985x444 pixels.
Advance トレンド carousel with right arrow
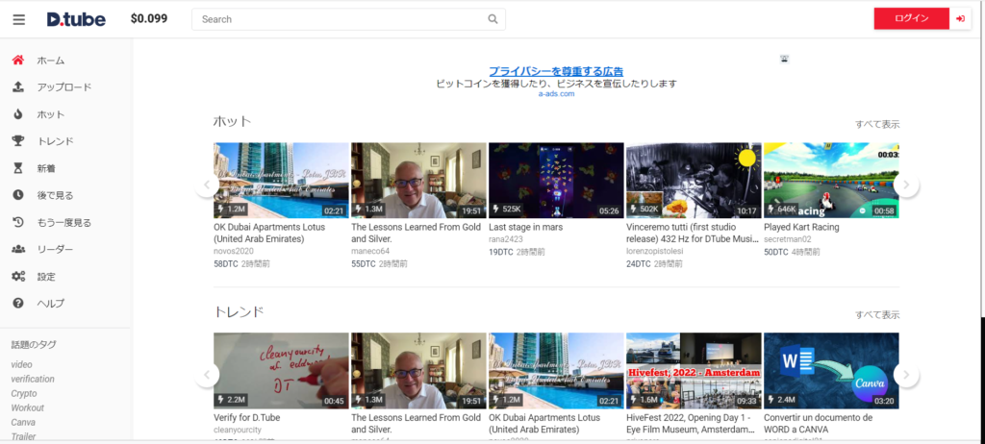906,374
